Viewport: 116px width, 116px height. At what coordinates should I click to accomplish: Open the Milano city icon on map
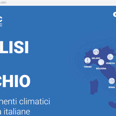tap(96, 52)
